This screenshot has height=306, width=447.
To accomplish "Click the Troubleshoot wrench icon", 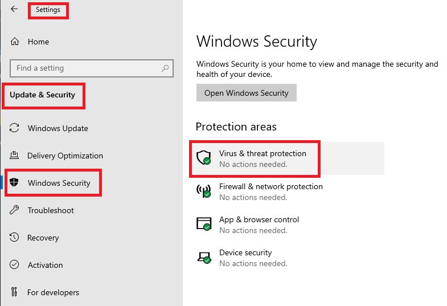I will click(x=15, y=210).
